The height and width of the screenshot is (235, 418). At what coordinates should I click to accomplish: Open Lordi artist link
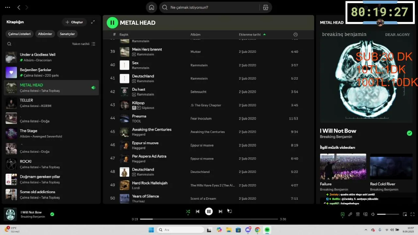coord(136,188)
